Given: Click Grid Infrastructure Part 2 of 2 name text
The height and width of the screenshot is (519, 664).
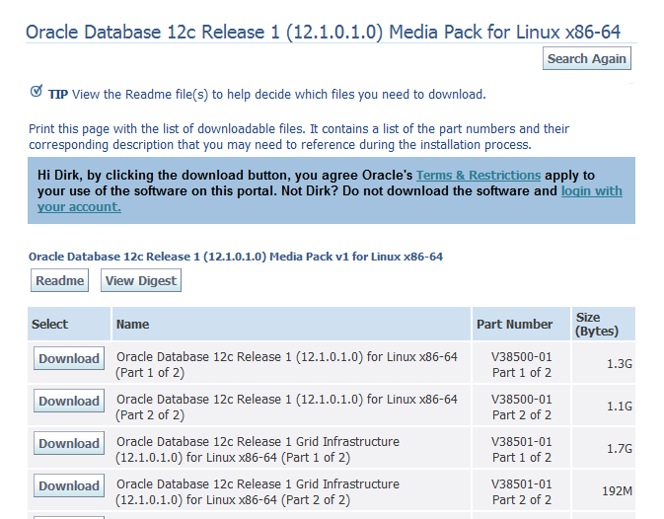Looking at the screenshot, I should (258, 491).
